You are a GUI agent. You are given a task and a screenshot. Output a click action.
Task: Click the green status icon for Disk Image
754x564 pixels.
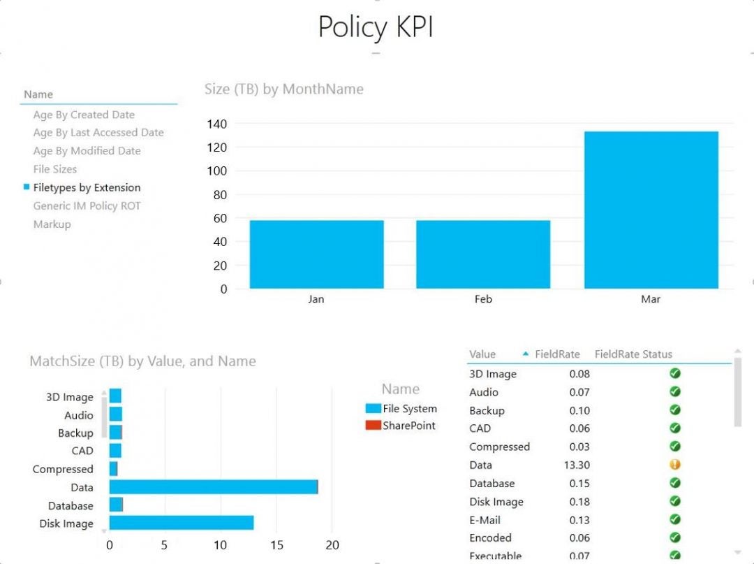coord(674,501)
